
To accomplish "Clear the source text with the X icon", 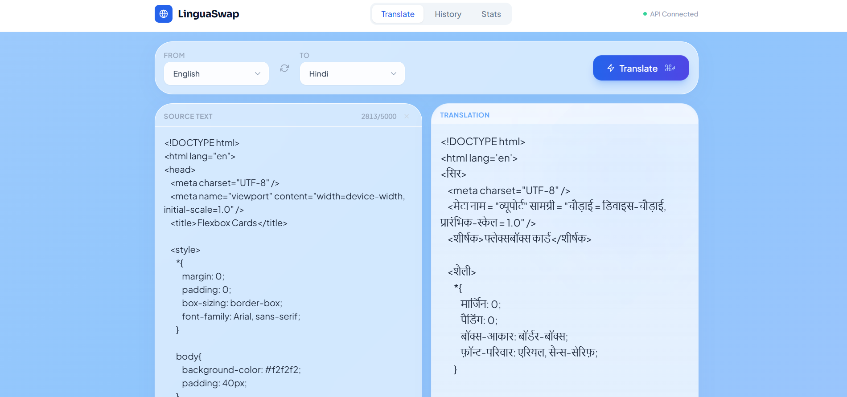I will [407, 116].
